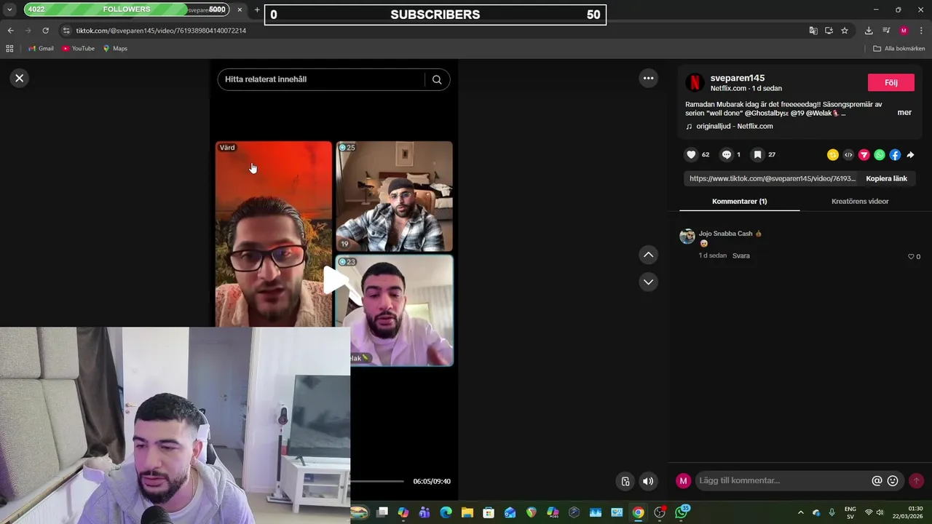Repost video using yellow repost icon

833,154
